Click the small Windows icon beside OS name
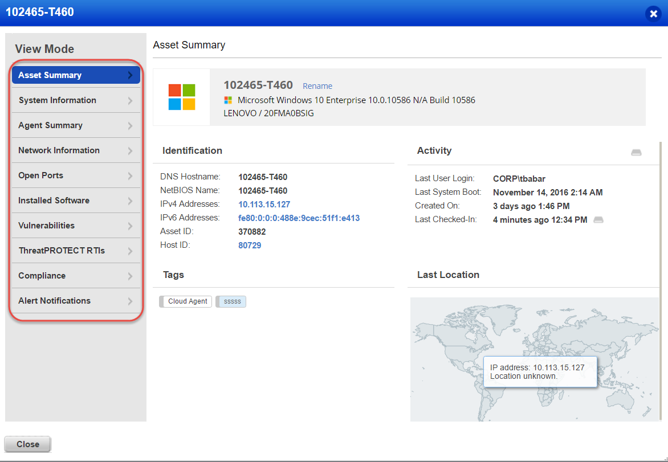The height and width of the screenshot is (462, 668). [x=229, y=100]
